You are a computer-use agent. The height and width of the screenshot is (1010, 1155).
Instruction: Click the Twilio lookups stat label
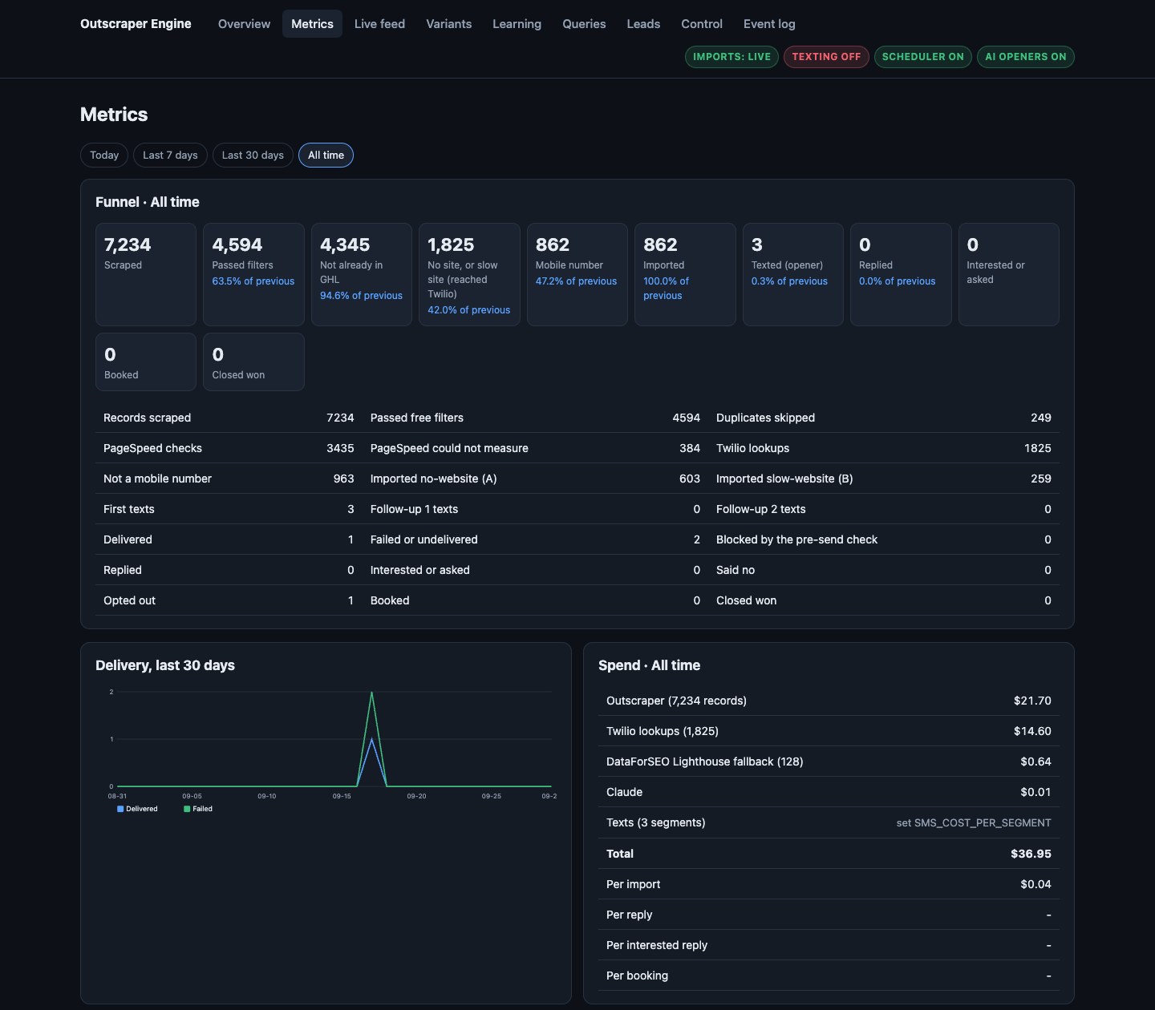pos(752,448)
